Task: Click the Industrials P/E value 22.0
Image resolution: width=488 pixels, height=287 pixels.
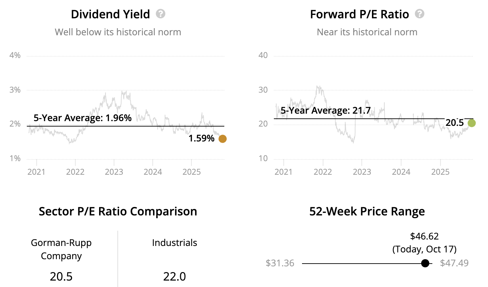Action: (174, 276)
